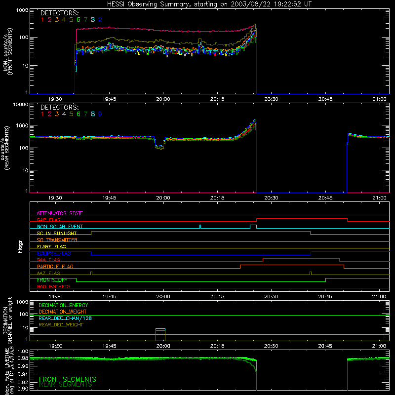Click the DECIMATION_WEIGHT legend label
Screen dimensions: 395x395
tap(63, 312)
